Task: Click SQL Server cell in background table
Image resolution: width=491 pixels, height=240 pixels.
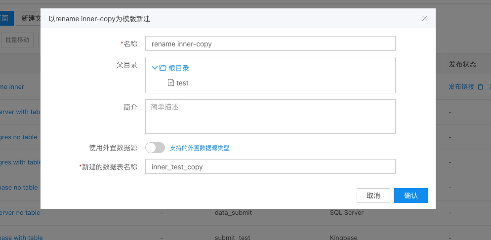Action: 347,212
